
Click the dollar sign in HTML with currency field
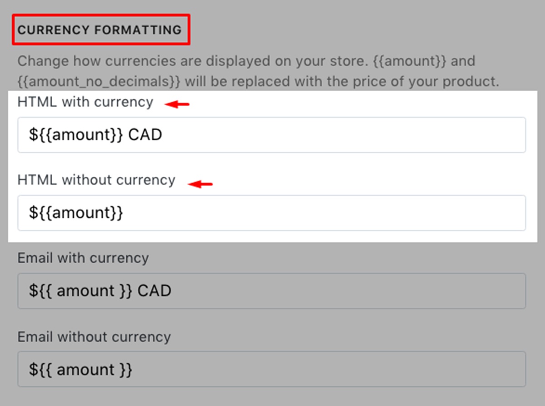(x=33, y=135)
